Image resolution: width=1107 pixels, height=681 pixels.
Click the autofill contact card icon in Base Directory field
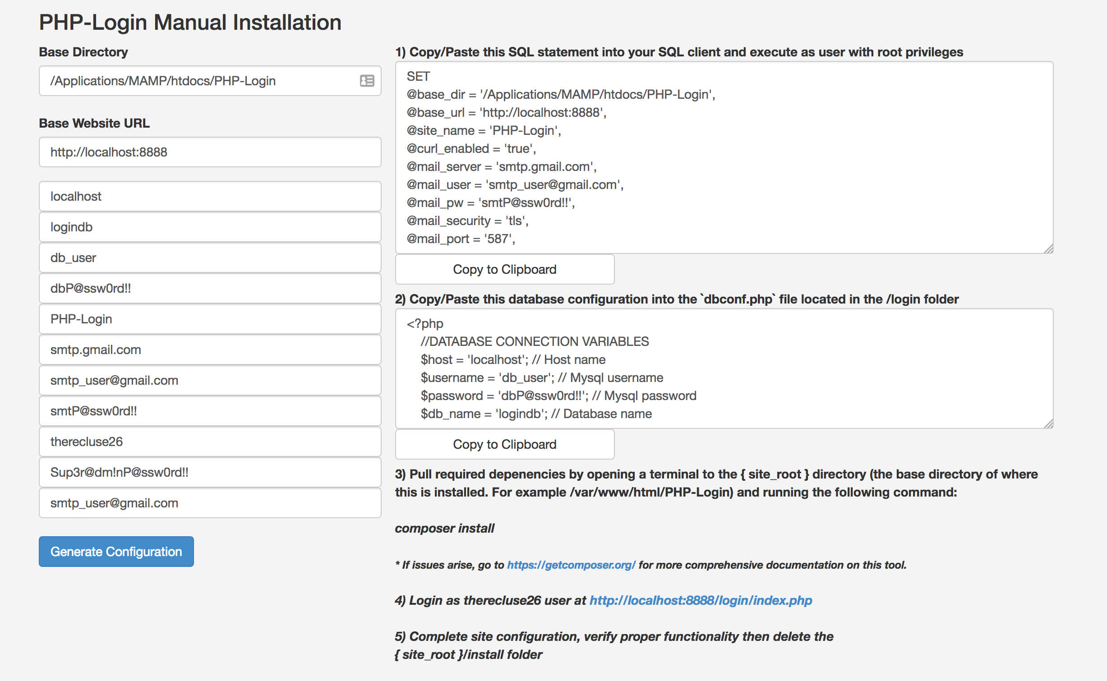[x=367, y=81]
